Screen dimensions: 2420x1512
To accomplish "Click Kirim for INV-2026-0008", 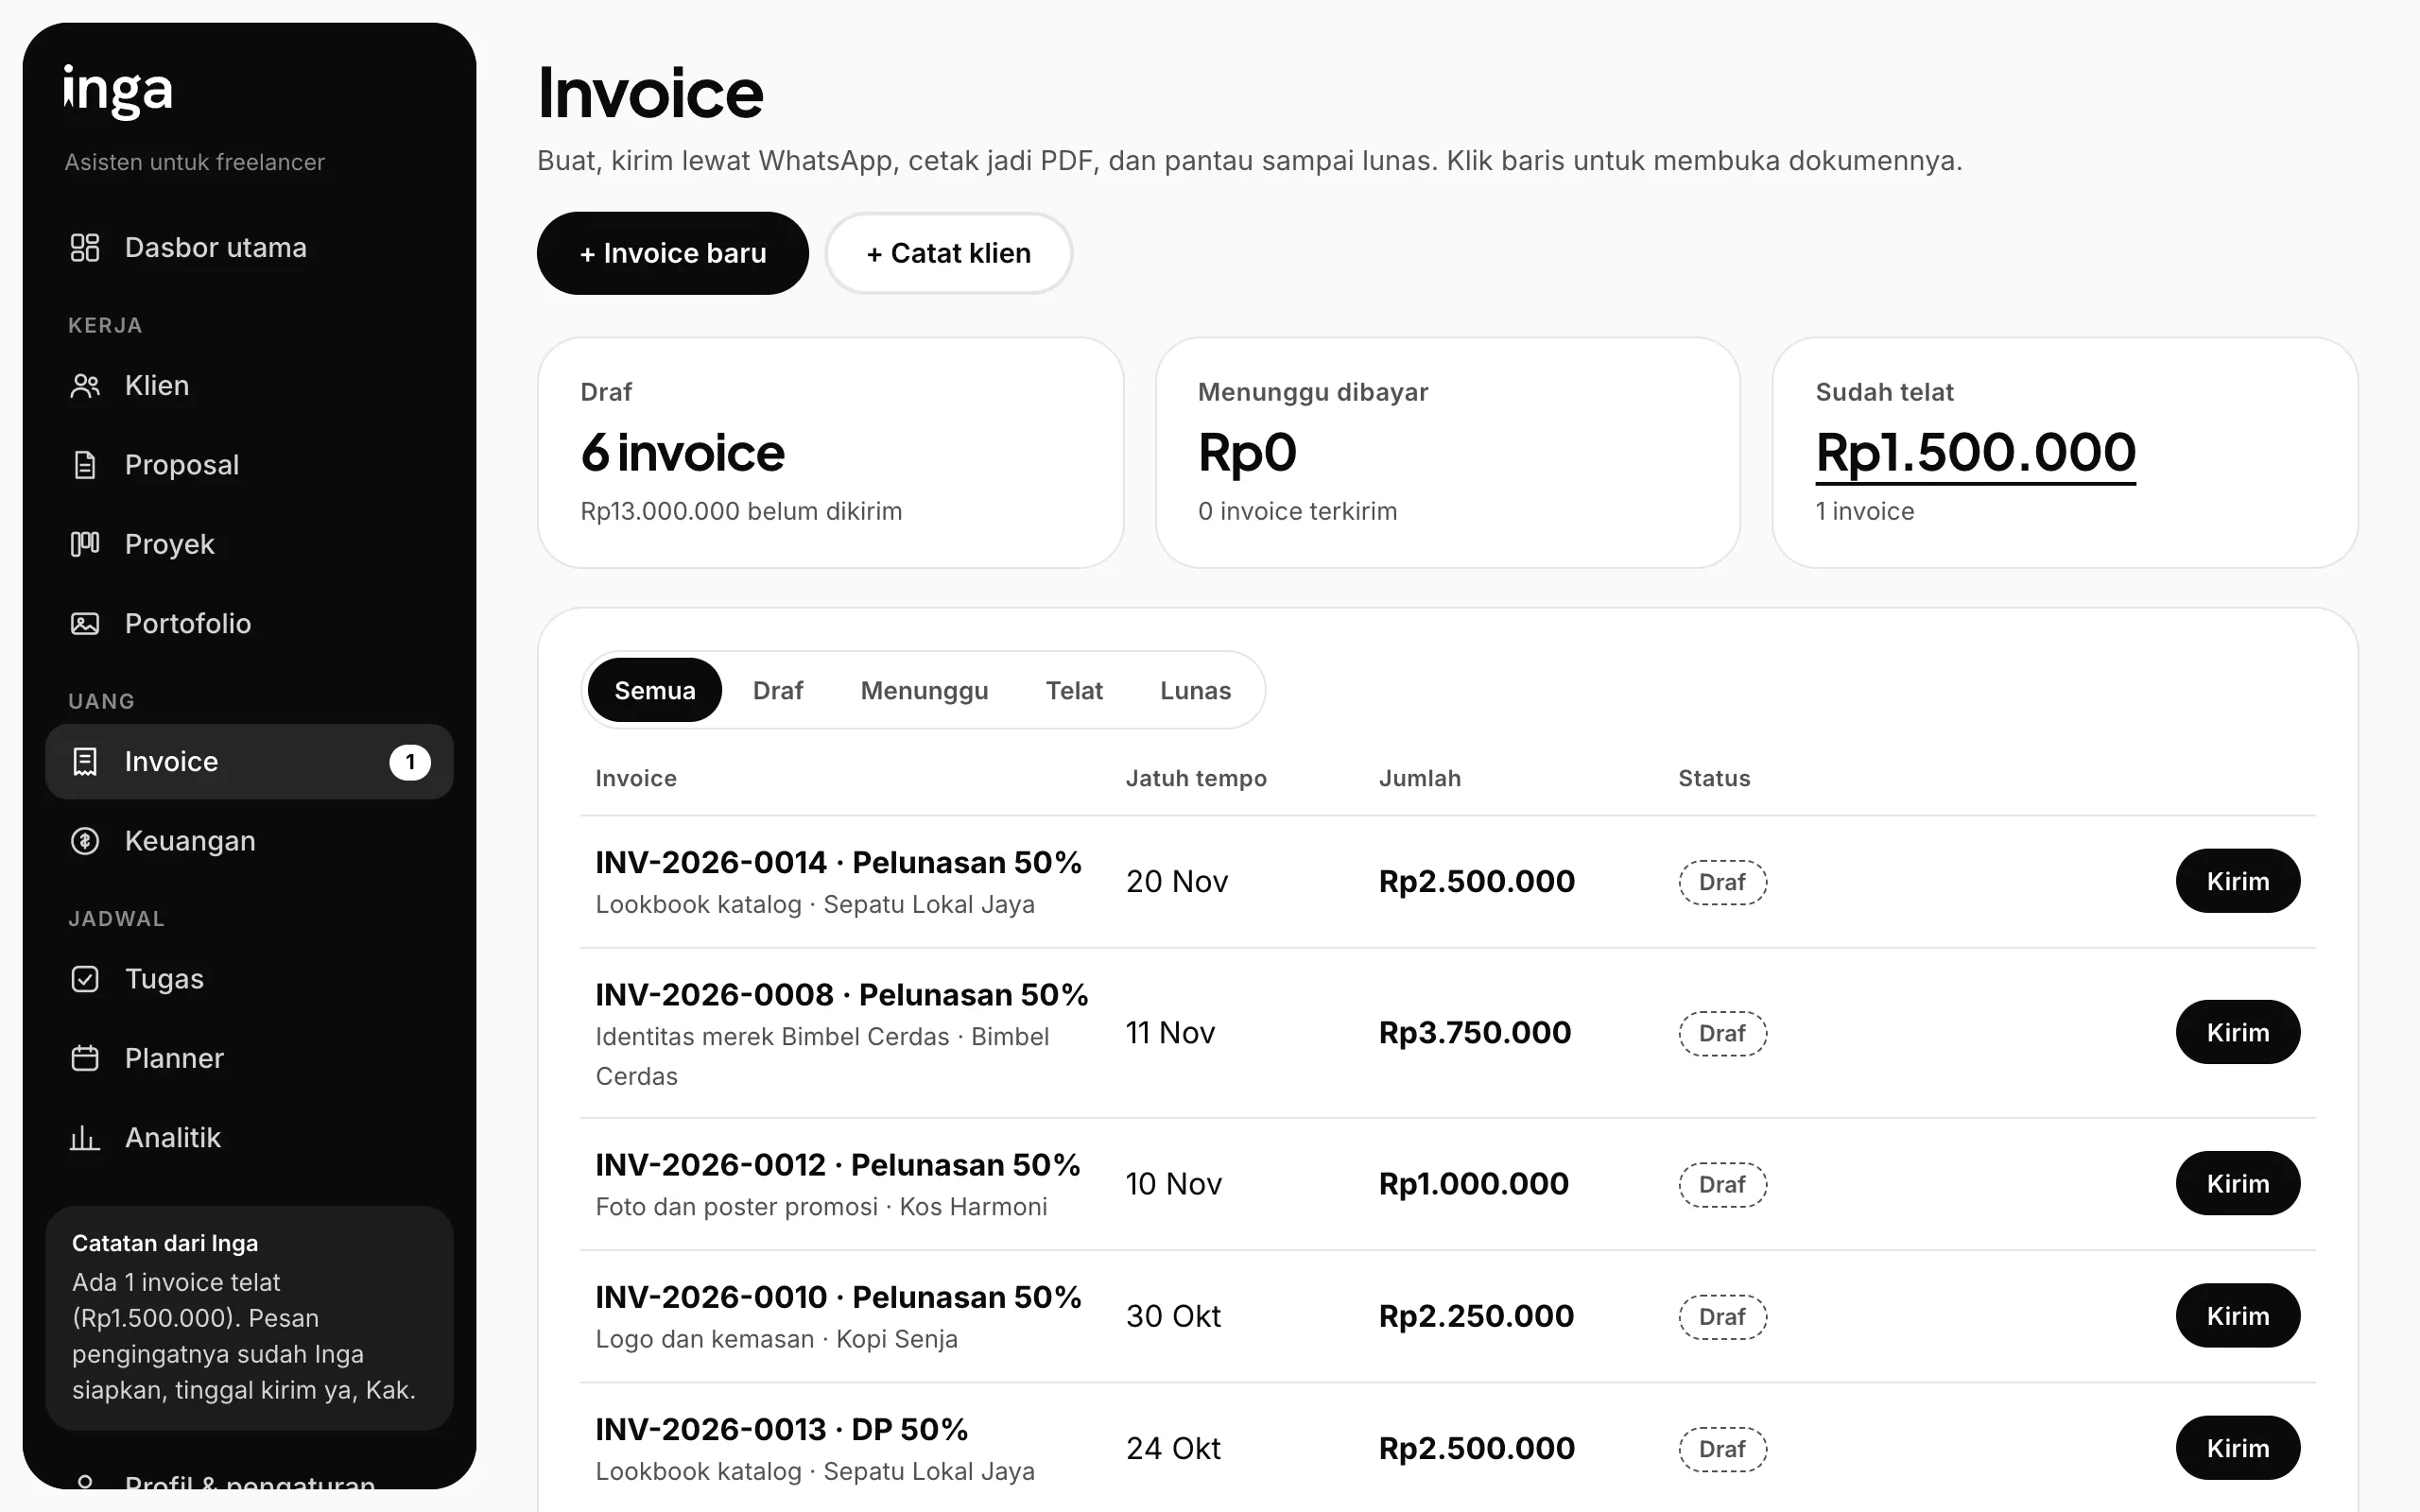I will (2238, 1032).
